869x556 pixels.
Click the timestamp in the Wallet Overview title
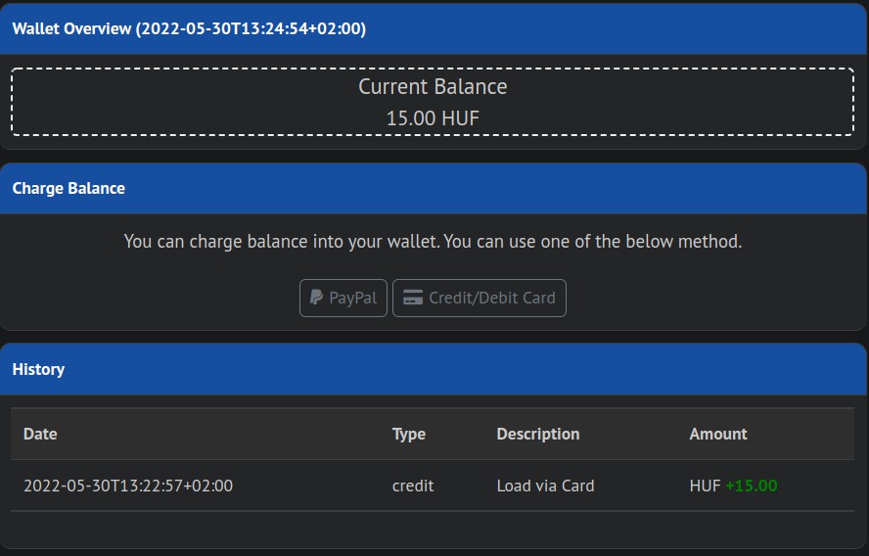click(252, 28)
